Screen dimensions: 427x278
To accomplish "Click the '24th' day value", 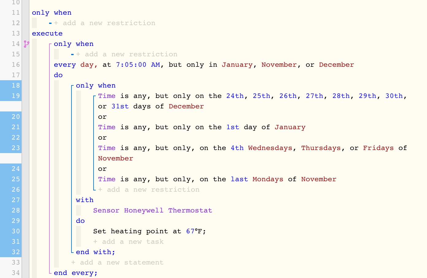I will tap(235, 96).
